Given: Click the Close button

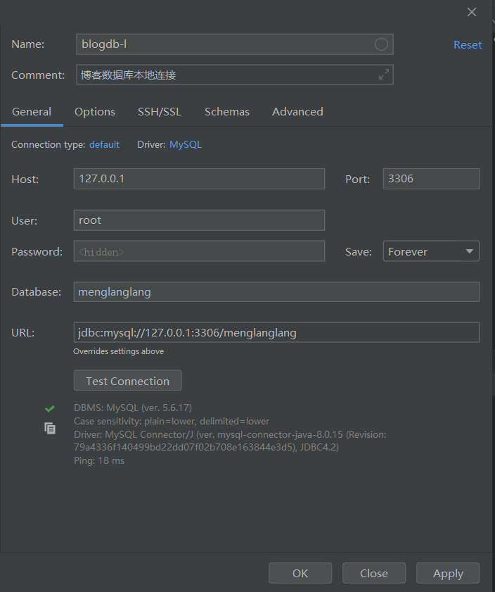Looking at the screenshot, I should pos(374,573).
